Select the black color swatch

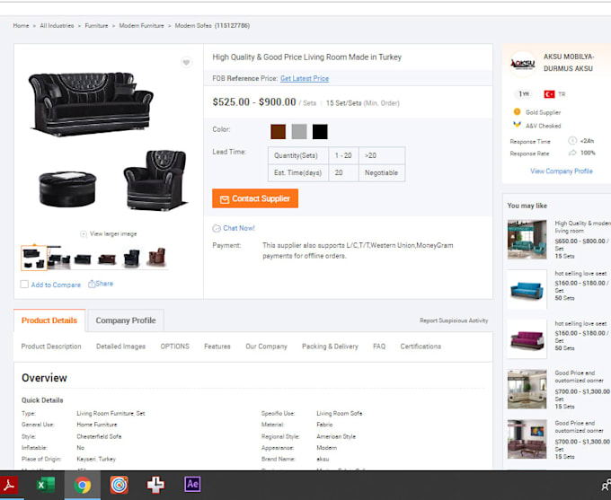pos(320,132)
